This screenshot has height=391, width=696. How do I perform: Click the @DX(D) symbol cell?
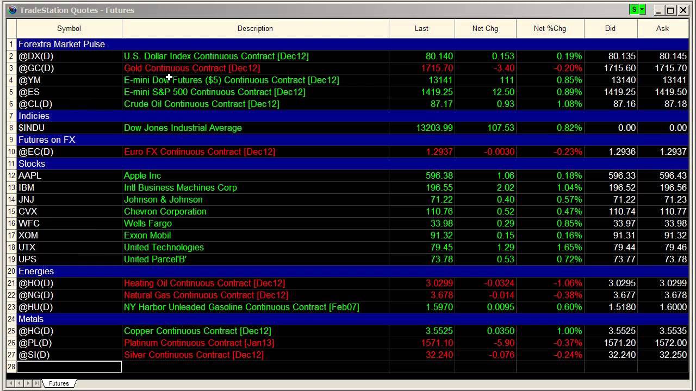point(69,56)
